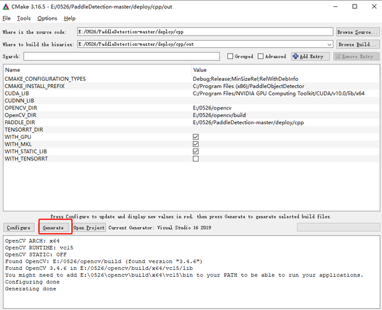
Task: Toggle the Advanced checkbox
Action: (260, 56)
